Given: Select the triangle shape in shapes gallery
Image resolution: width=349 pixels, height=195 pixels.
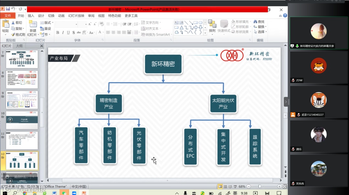Looking at the screenshot, I should pyautogui.click(x=181, y=27).
